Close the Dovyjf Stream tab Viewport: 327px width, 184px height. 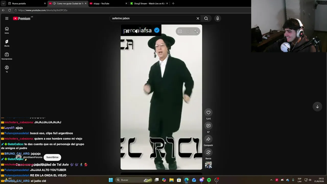[167, 4]
